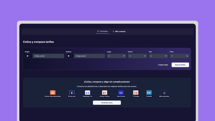Click the Envíos Perros label
Image resolution: width=215 pixels, height=121 pixels.
[x=104, y=96]
